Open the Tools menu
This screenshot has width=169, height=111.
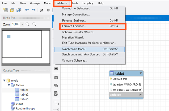coord(75,3)
